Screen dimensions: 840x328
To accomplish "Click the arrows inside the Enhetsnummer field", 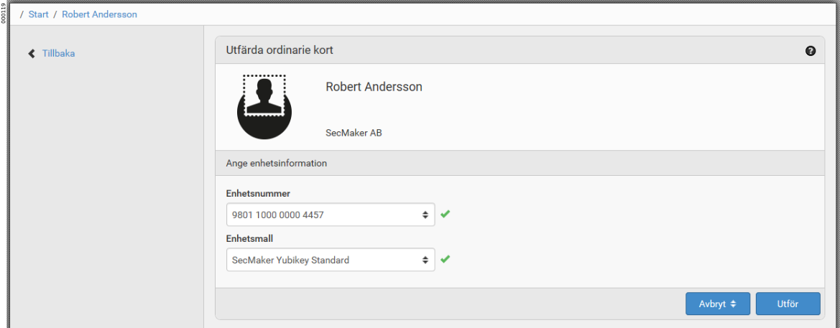I will pyautogui.click(x=425, y=215).
